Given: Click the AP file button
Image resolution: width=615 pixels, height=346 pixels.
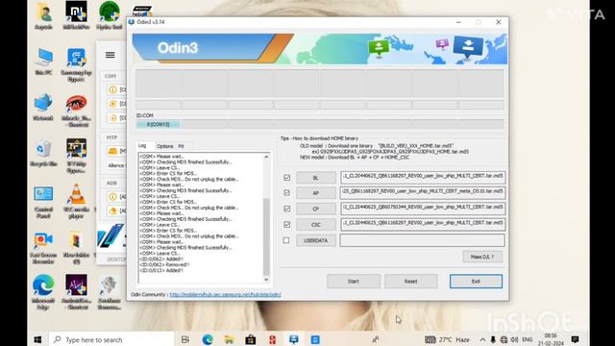Looking at the screenshot, I should (316, 193).
